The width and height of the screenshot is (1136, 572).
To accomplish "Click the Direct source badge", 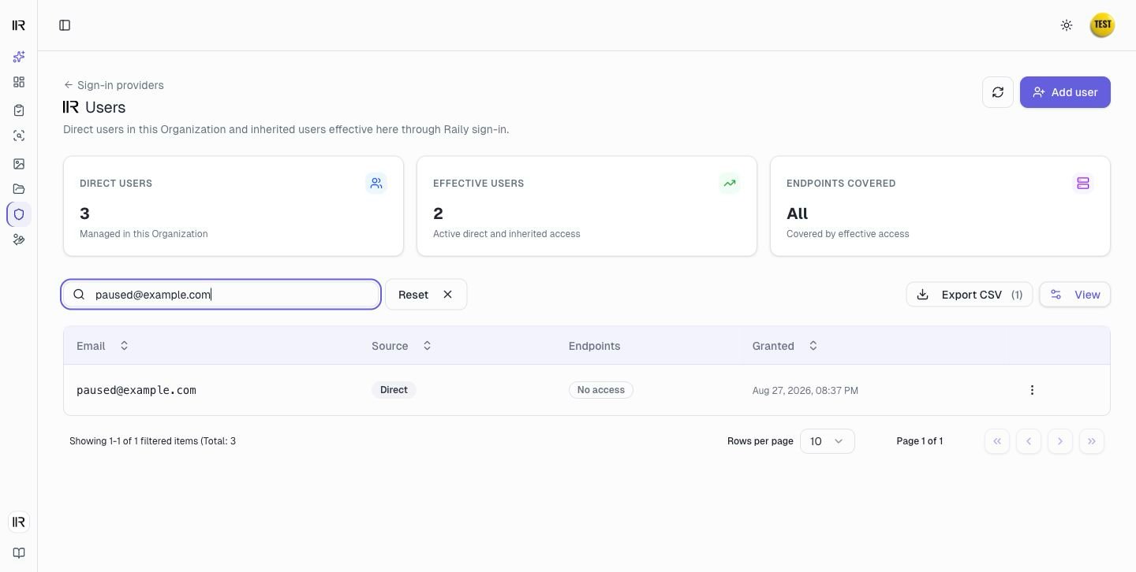I will point(394,390).
